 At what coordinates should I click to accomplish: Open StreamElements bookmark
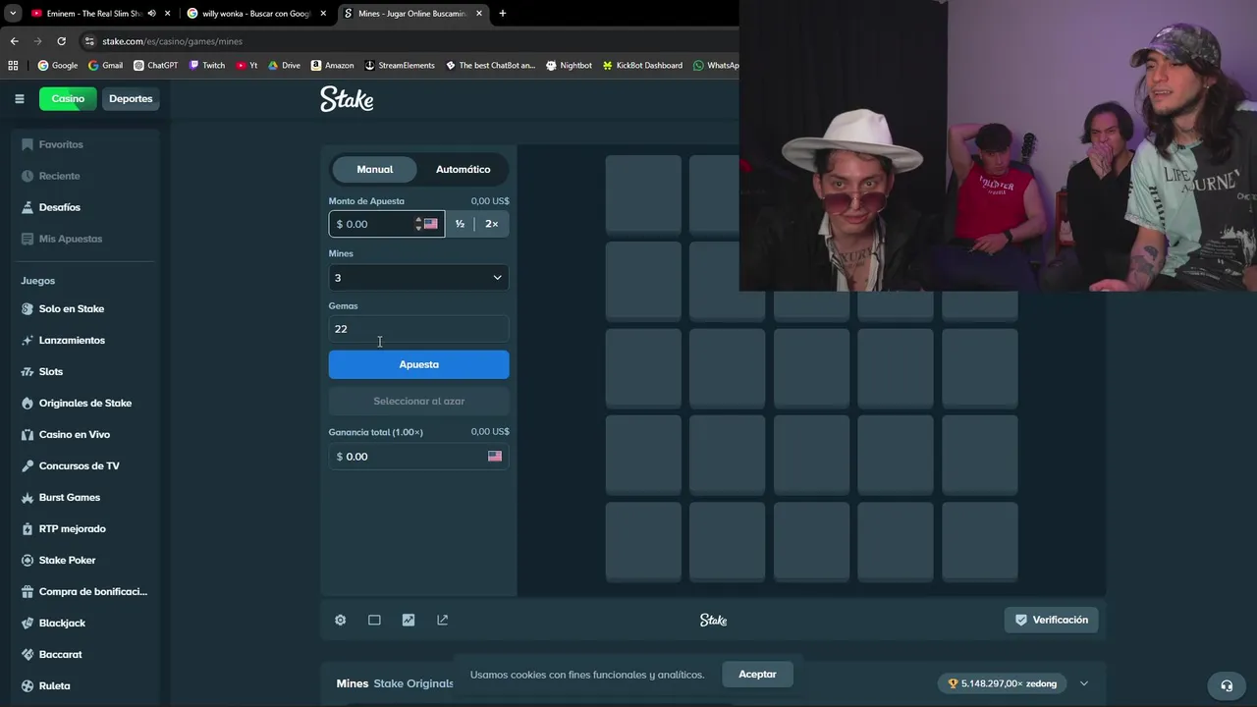(399, 66)
